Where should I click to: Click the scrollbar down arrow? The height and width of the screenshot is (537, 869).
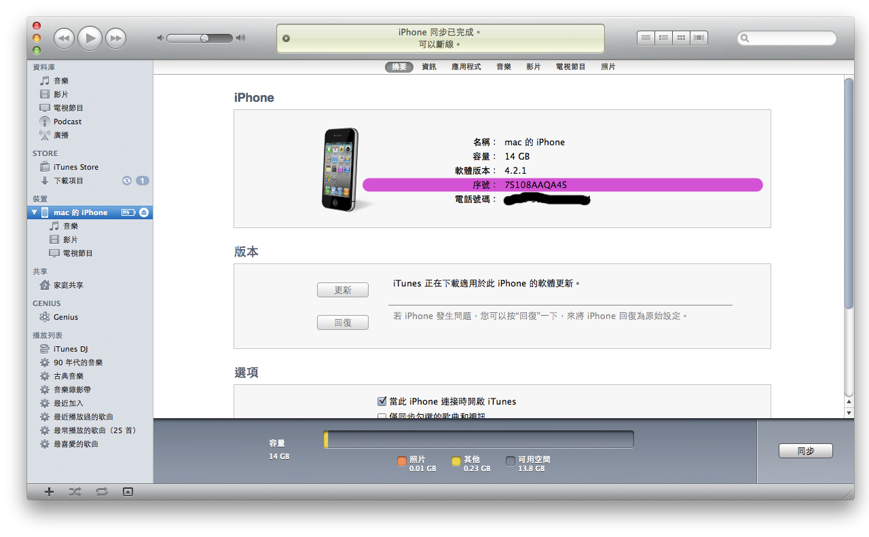pos(849,413)
